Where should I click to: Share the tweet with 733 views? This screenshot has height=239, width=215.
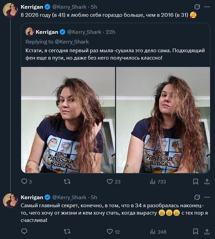207,181
